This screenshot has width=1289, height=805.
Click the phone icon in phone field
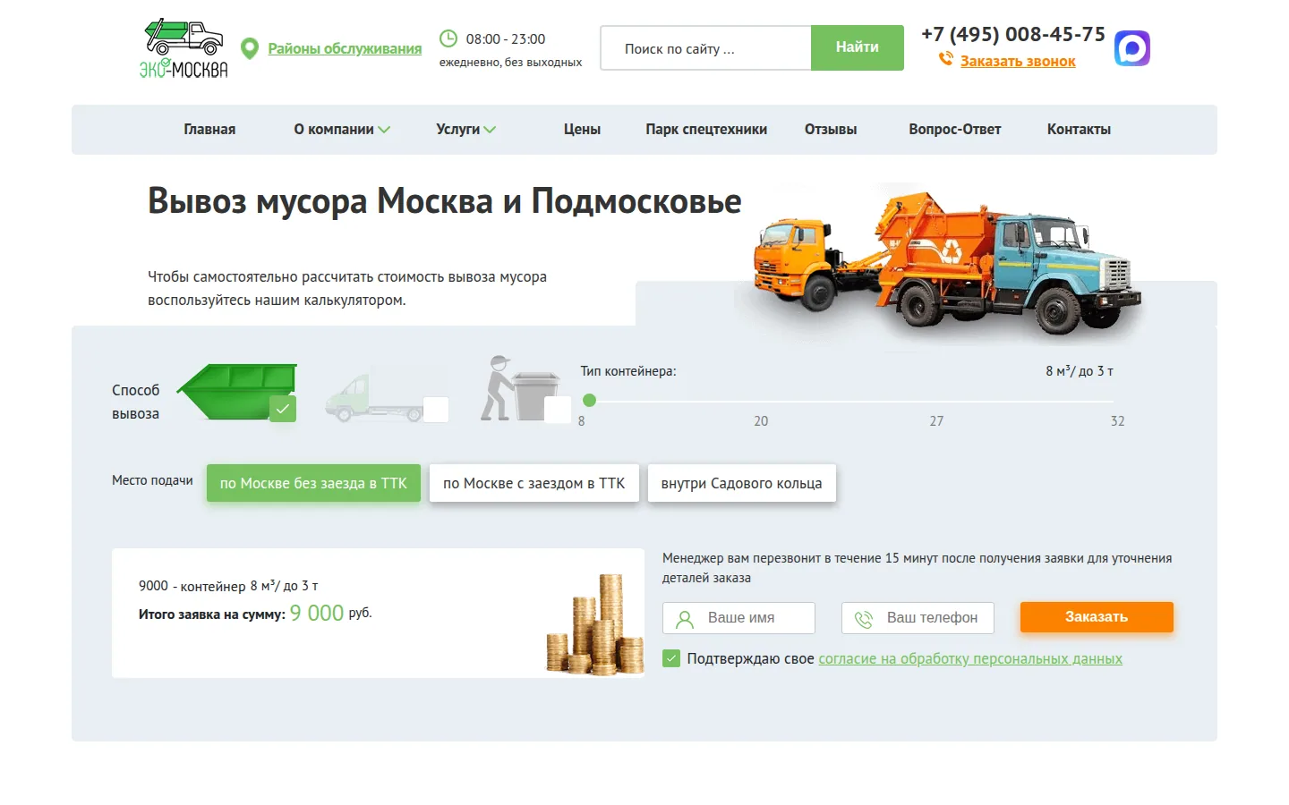864,619
